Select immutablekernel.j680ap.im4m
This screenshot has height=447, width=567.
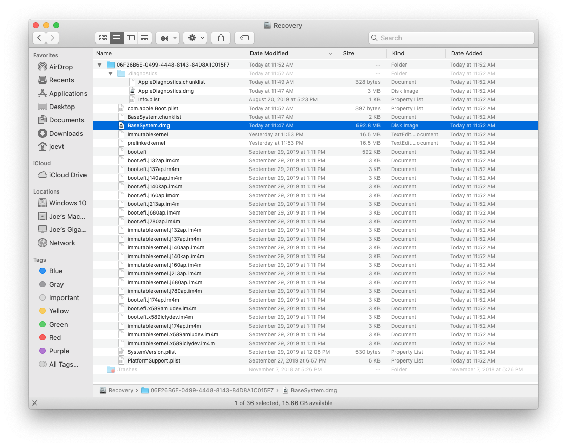316,283
